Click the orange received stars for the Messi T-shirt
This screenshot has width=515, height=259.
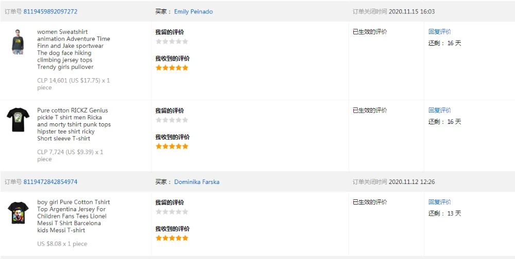click(x=172, y=238)
